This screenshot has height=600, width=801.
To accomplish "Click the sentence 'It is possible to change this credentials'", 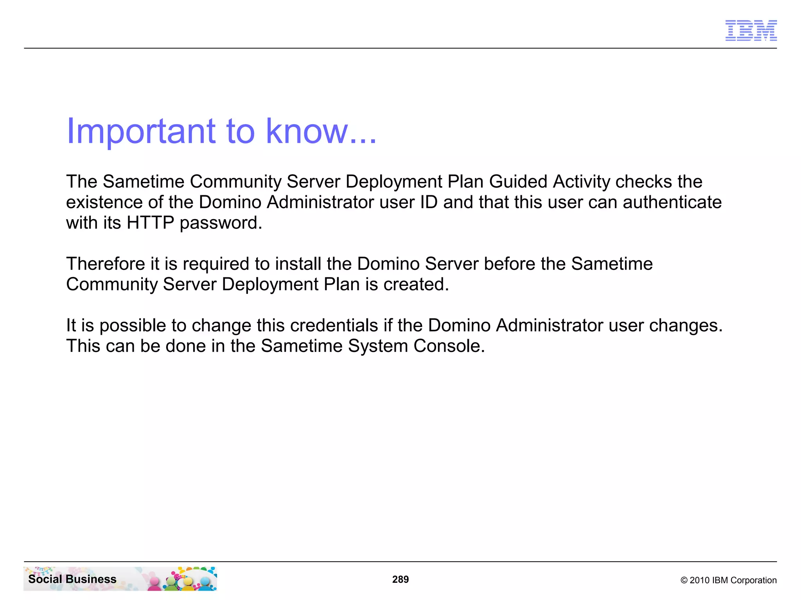I will tap(394, 325).
